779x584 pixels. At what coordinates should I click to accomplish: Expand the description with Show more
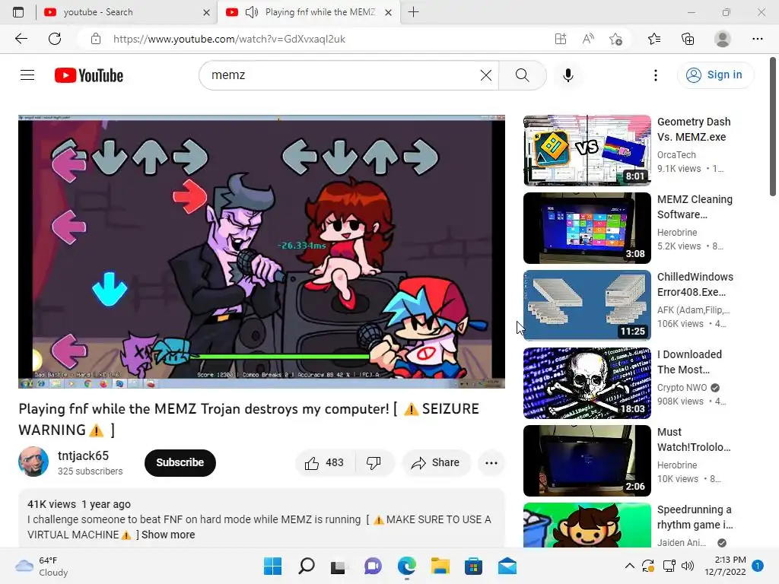[x=168, y=535]
